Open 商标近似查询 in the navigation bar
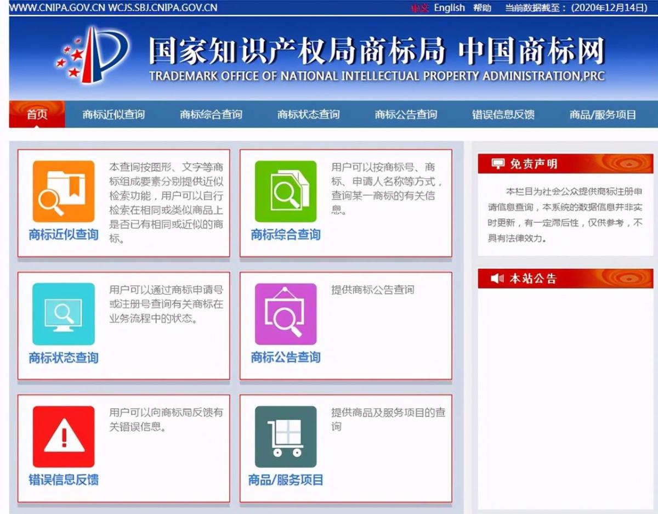658x514 pixels. click(114, 115)
